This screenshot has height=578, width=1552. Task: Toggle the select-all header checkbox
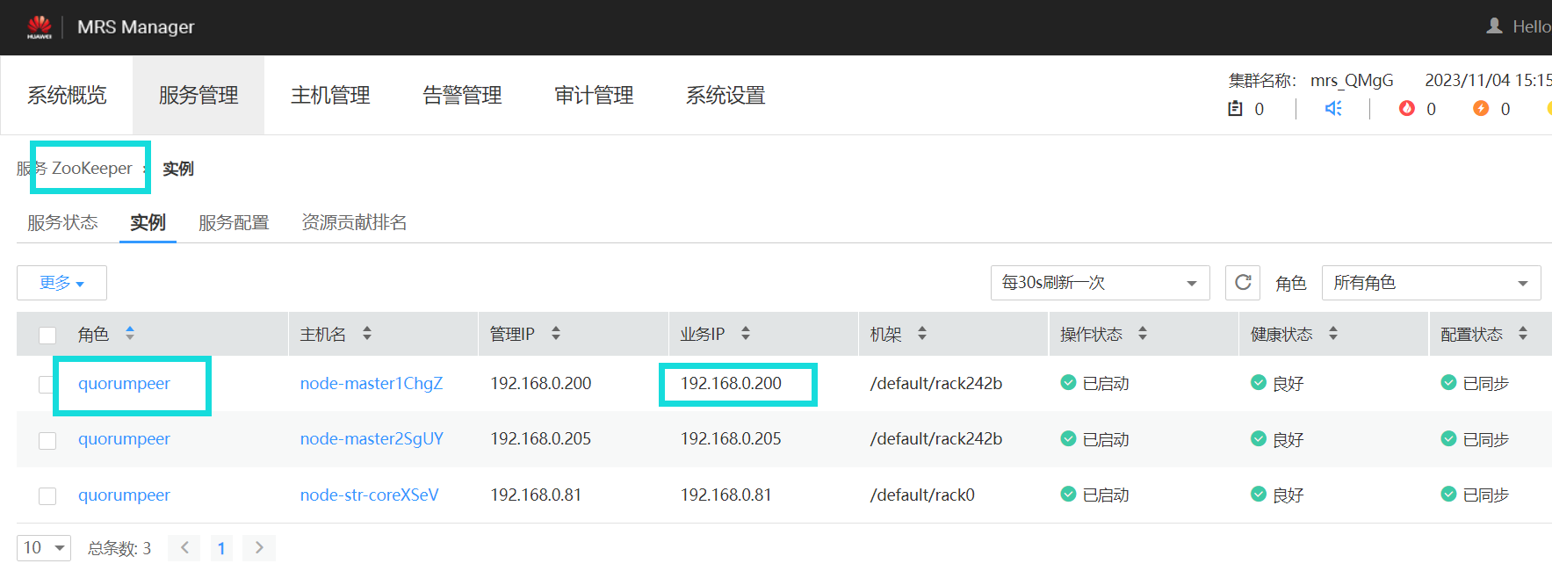(x=47, y=335)
